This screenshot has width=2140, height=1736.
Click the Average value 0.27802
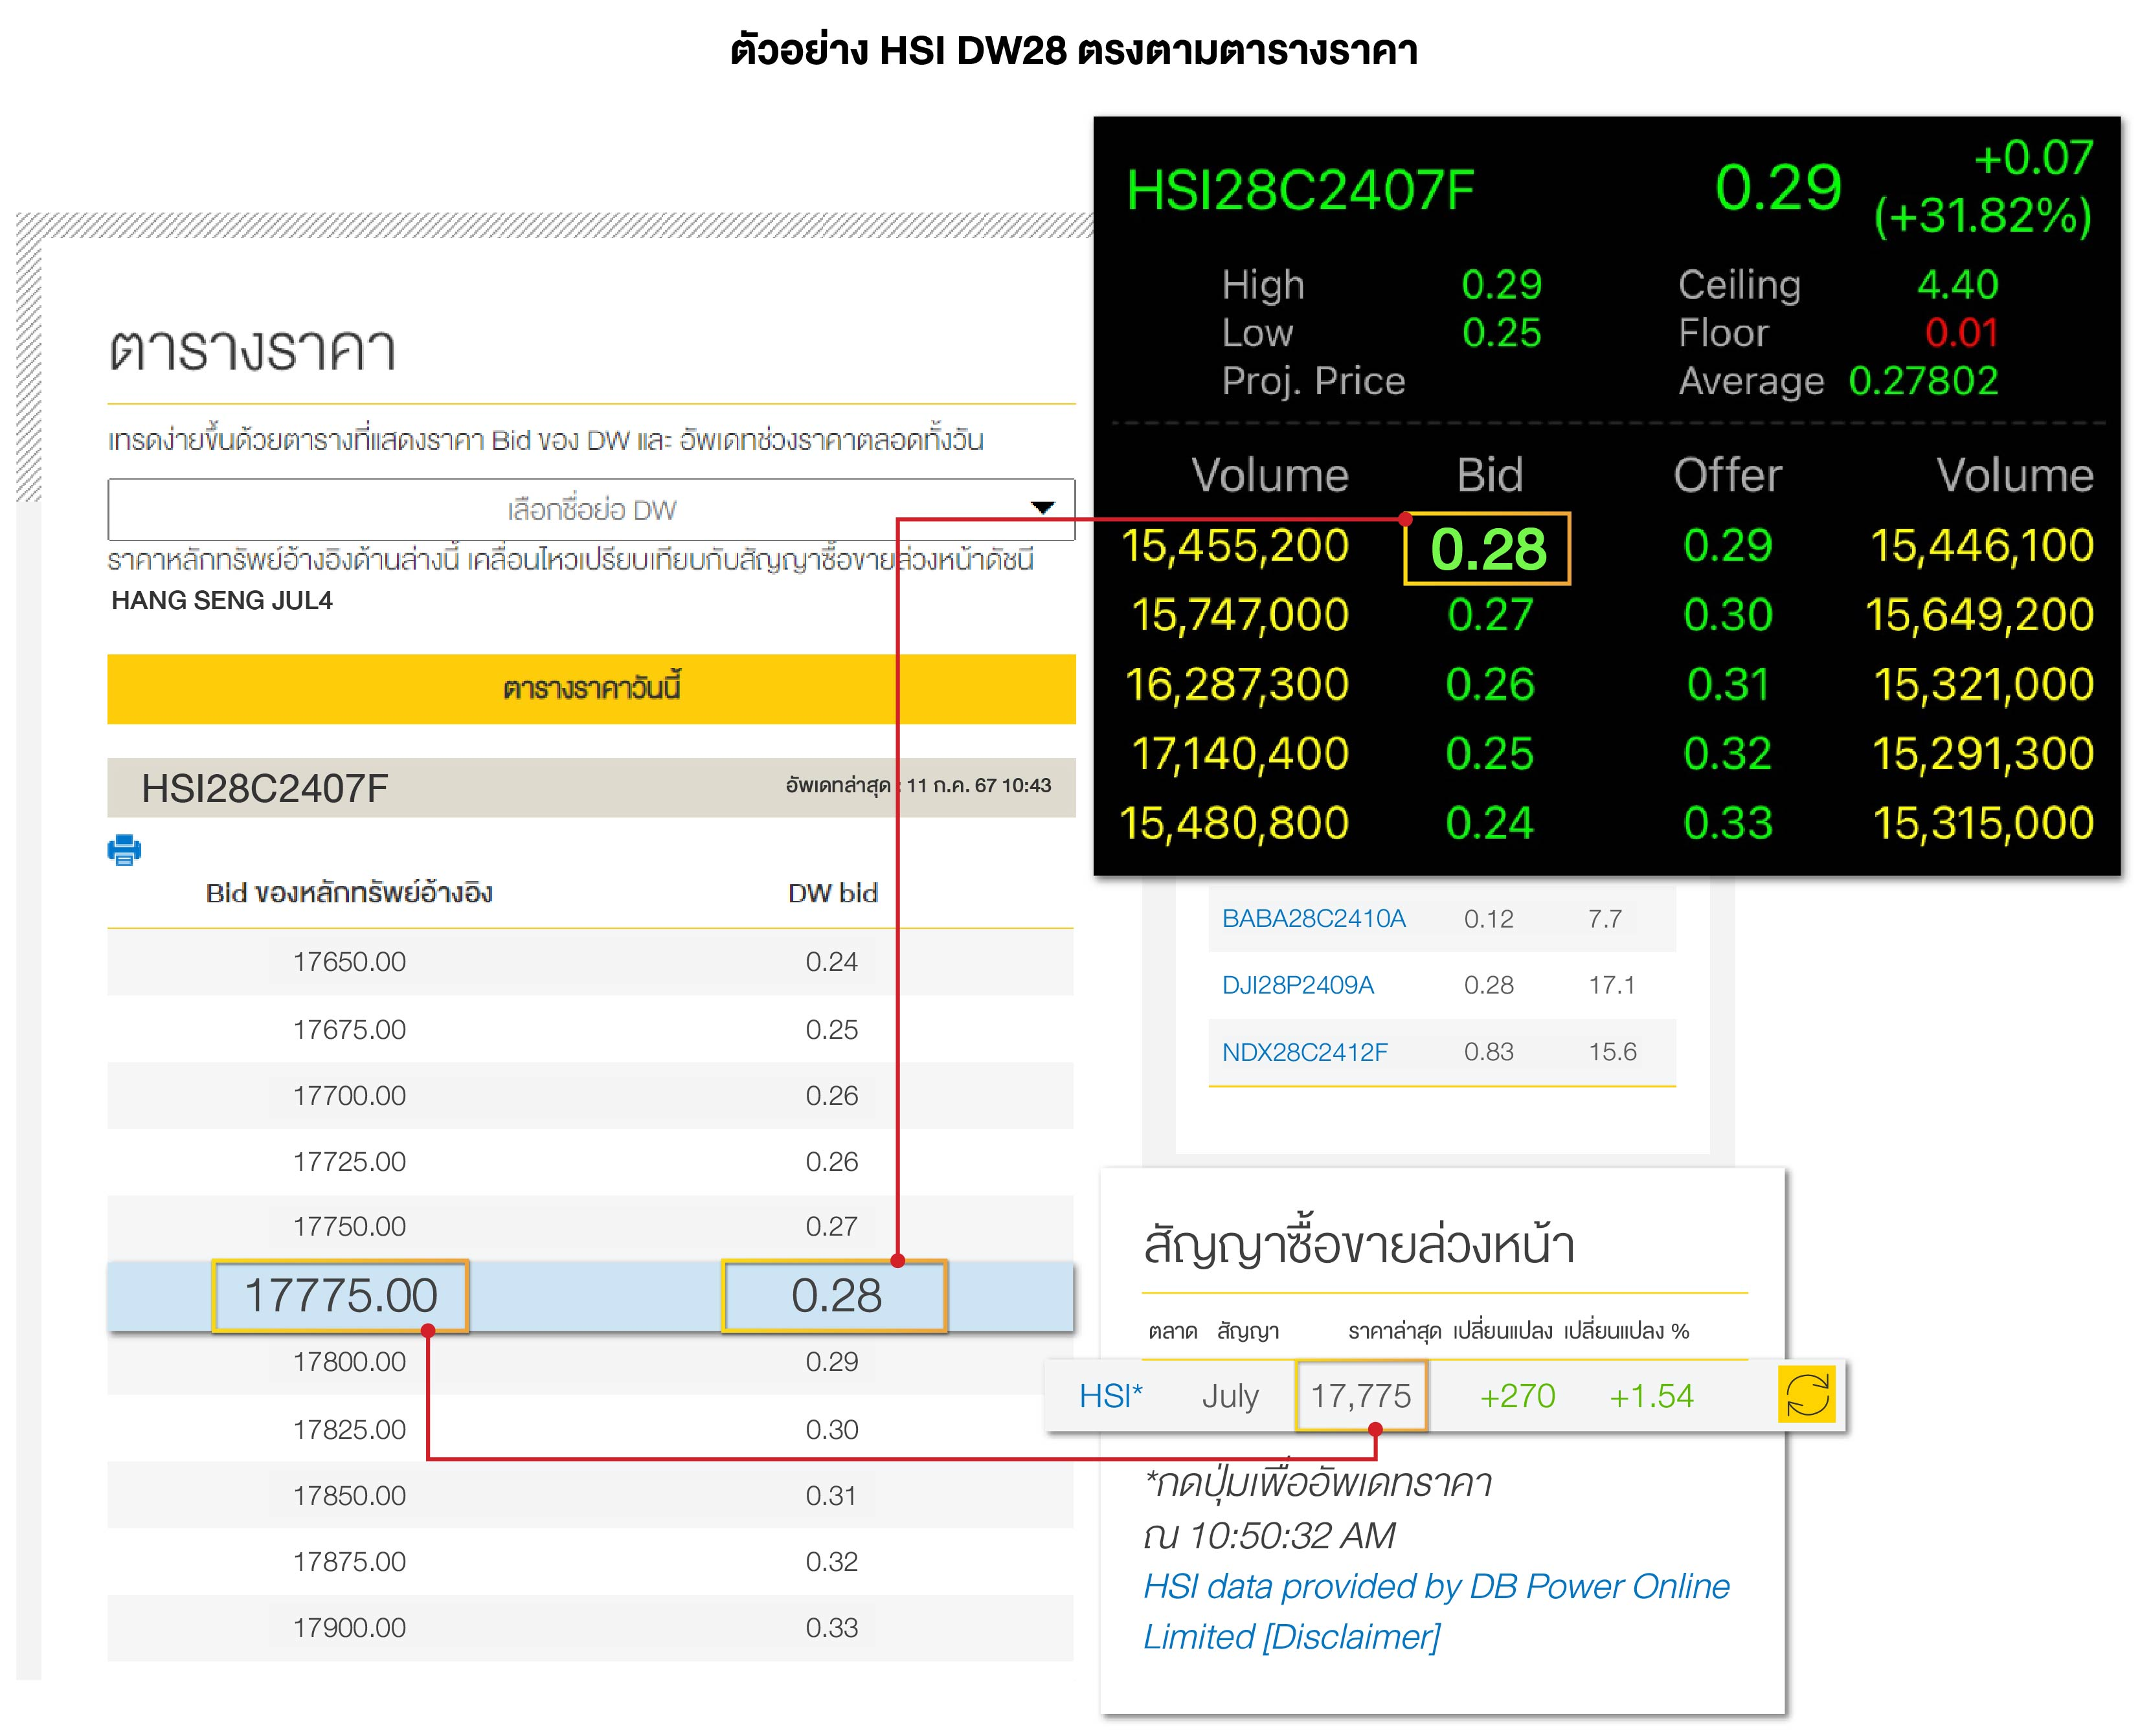(x=1923, y=381)
